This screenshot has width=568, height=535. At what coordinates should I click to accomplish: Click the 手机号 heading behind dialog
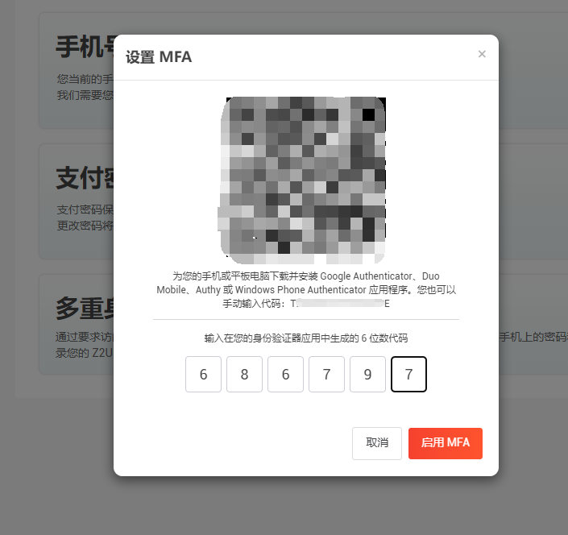pyautogui.click(x=85, y=47)
